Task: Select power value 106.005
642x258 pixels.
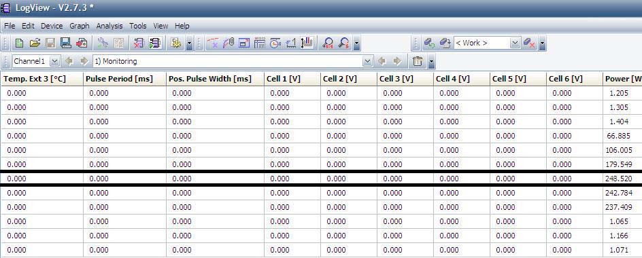Action: [619, 150]
